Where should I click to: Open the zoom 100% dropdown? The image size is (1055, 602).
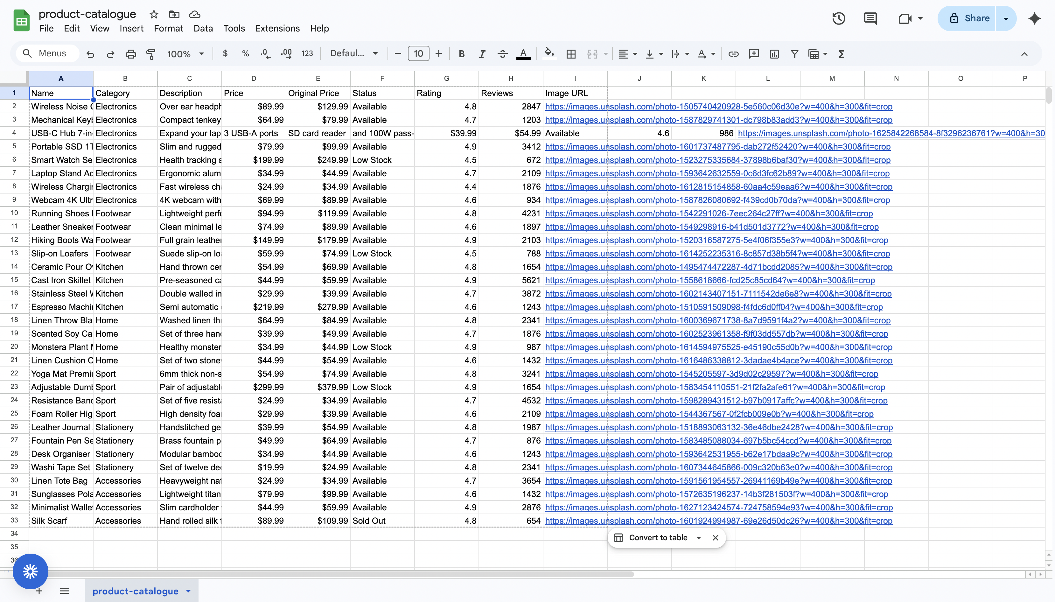tap(185, 54)
